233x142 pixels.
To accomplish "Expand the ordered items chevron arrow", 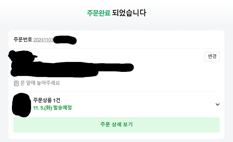I will click(217, 104).
